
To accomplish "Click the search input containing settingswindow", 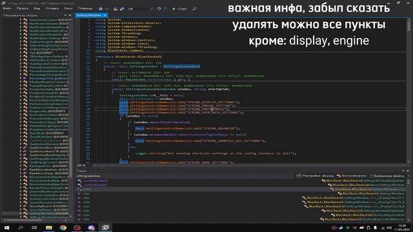I will tap(185, 176).
